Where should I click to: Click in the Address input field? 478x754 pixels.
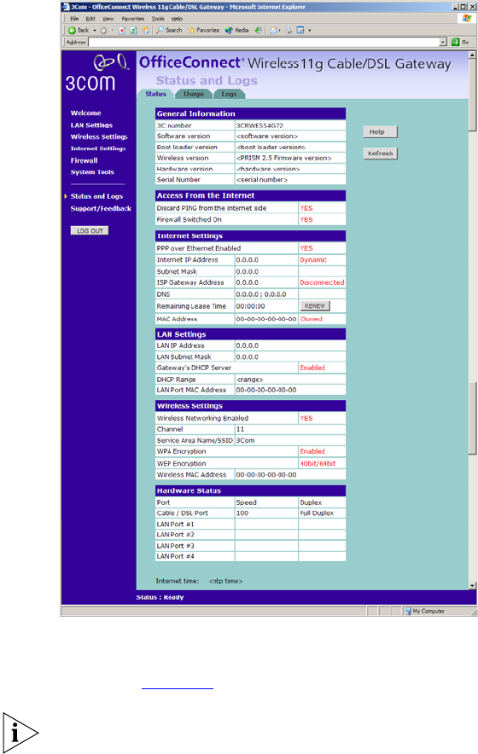click(x=264, y=43)
